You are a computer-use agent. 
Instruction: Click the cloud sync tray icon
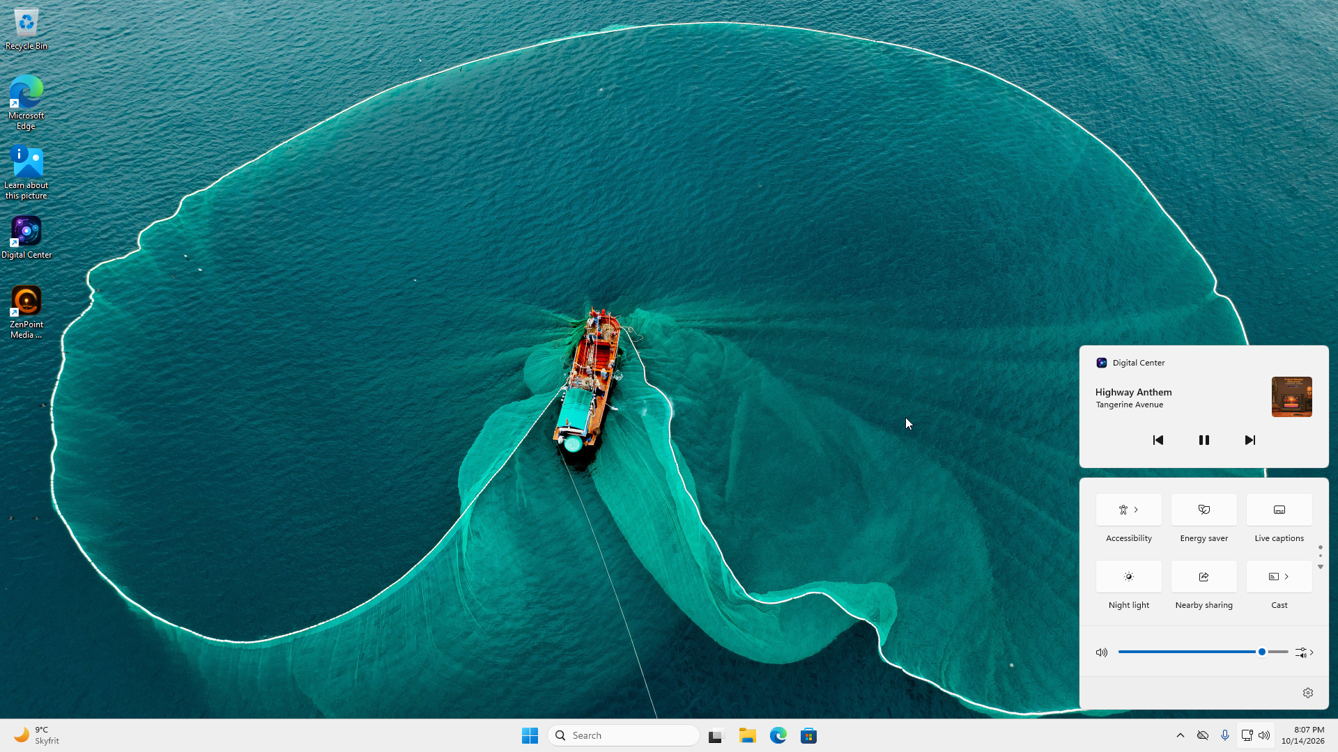point(1203,735)
